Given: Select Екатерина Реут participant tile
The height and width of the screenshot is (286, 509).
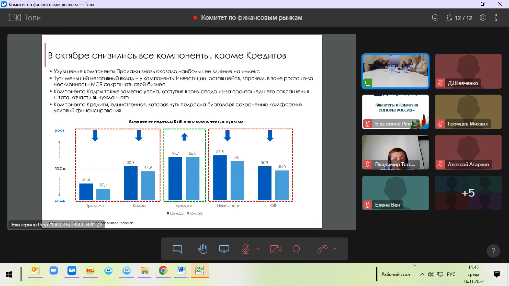Looking at the screenshot, I should pos(395,112).
